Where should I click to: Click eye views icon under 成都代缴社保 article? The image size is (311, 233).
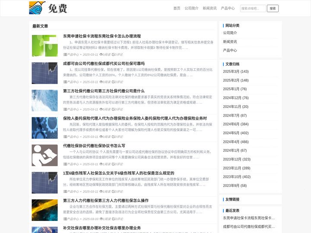101,82
